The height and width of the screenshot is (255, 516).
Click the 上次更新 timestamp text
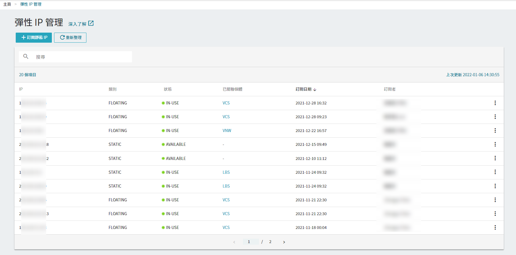pyautogui.click(x=473, y=75)
